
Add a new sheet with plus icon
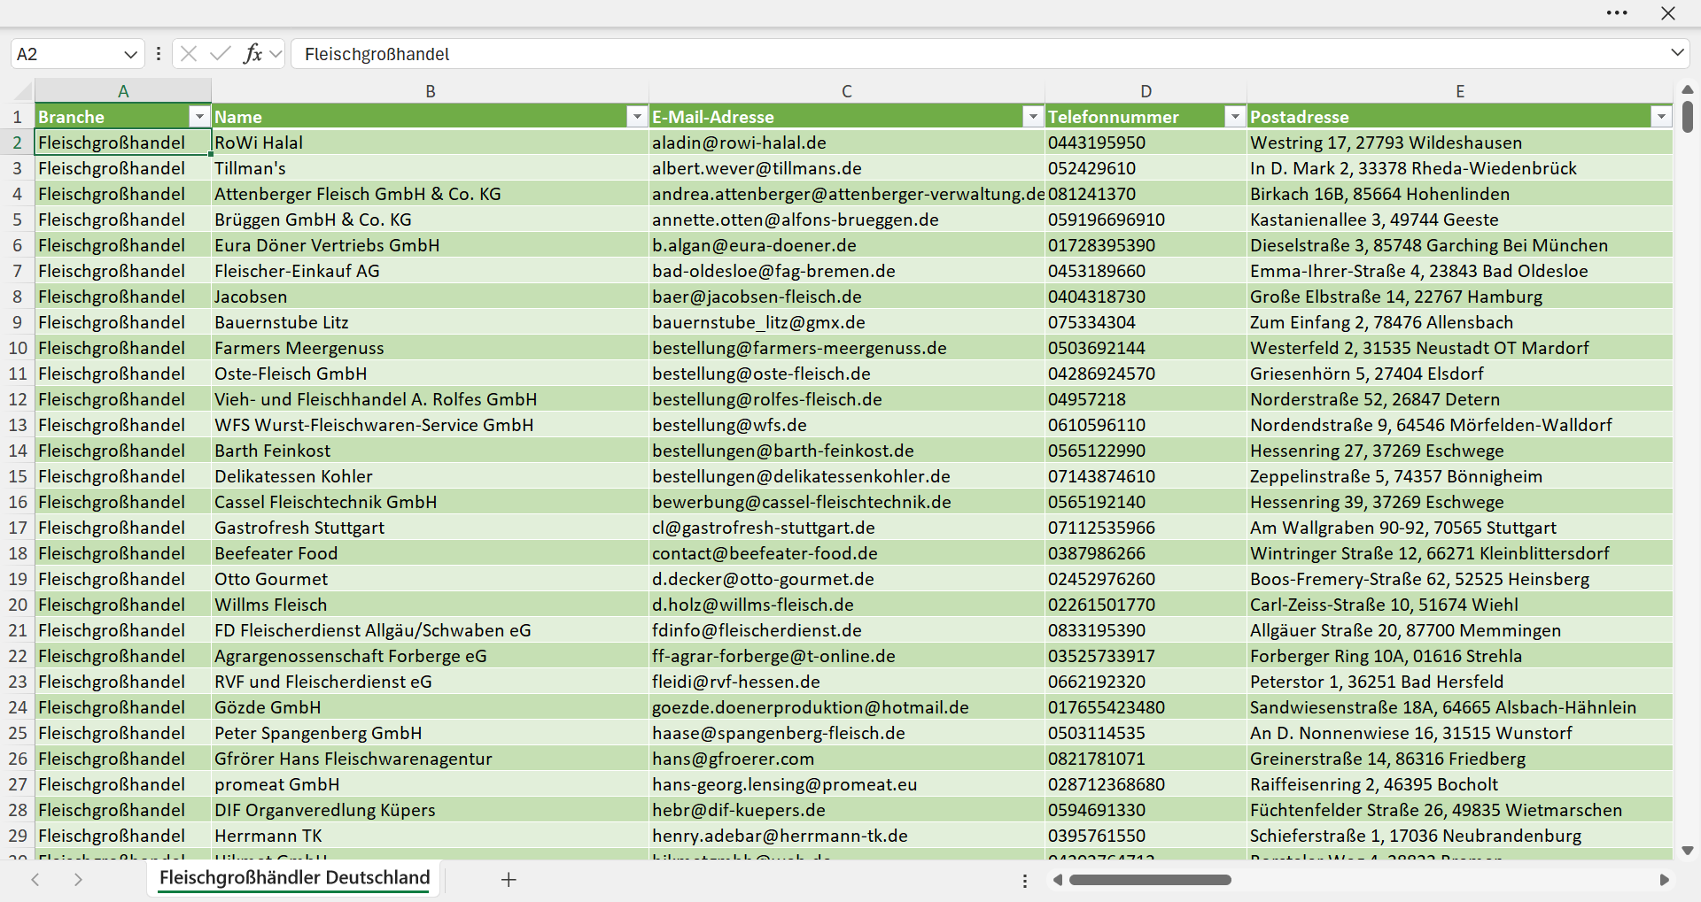pos(509,879)
